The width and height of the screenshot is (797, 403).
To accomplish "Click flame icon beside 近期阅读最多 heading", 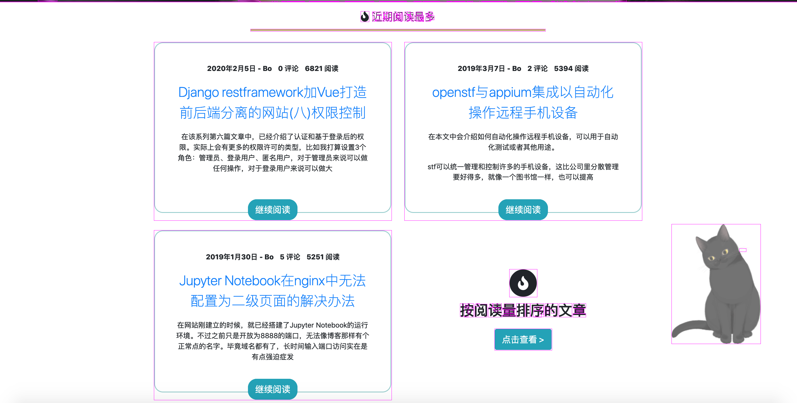I will coord(365,17).
